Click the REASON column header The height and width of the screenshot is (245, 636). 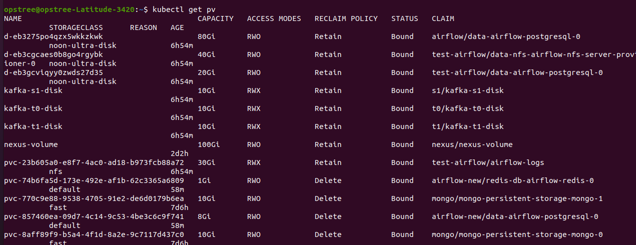pos(144,27)
